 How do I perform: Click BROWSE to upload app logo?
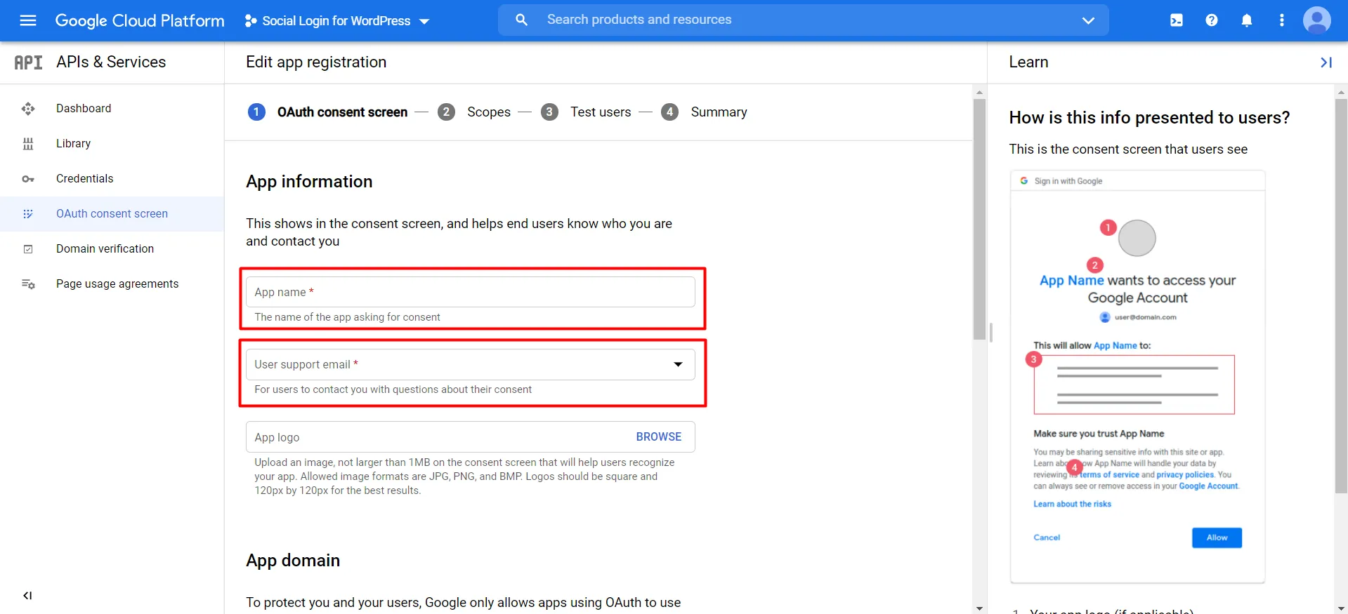tap(659, 437)
